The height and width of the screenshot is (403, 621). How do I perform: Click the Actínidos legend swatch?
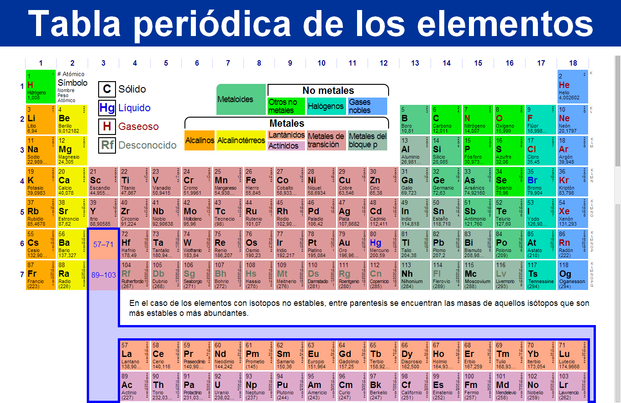tap(286, 146)
